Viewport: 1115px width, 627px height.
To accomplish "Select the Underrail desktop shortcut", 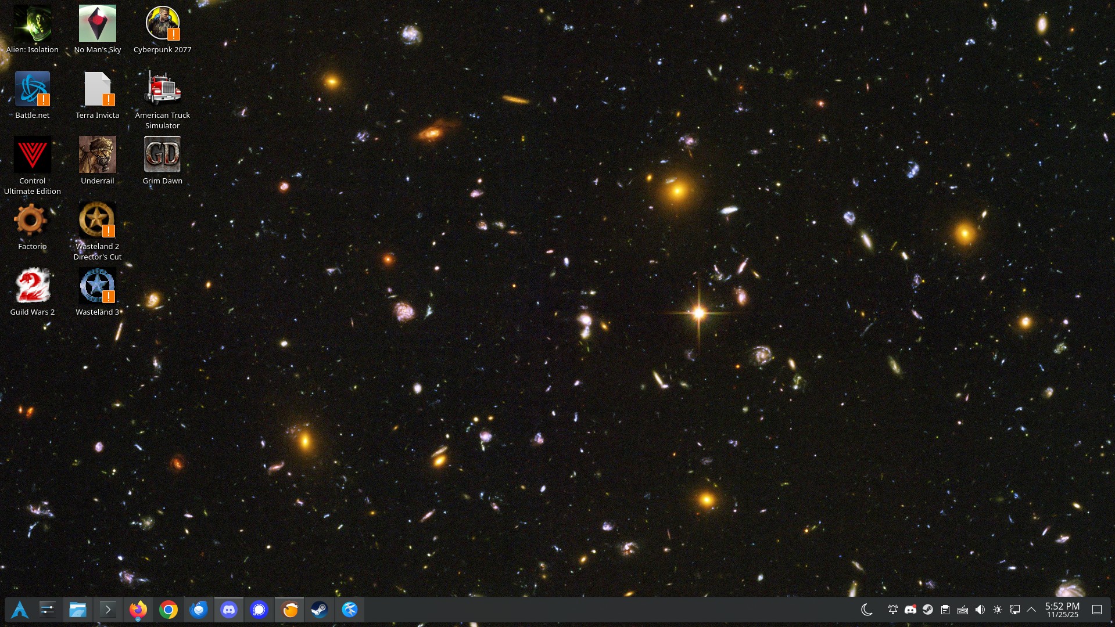I will coord(98,161).
